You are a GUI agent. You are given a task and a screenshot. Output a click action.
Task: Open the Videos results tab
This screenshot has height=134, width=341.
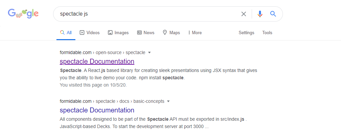[90, 33]
